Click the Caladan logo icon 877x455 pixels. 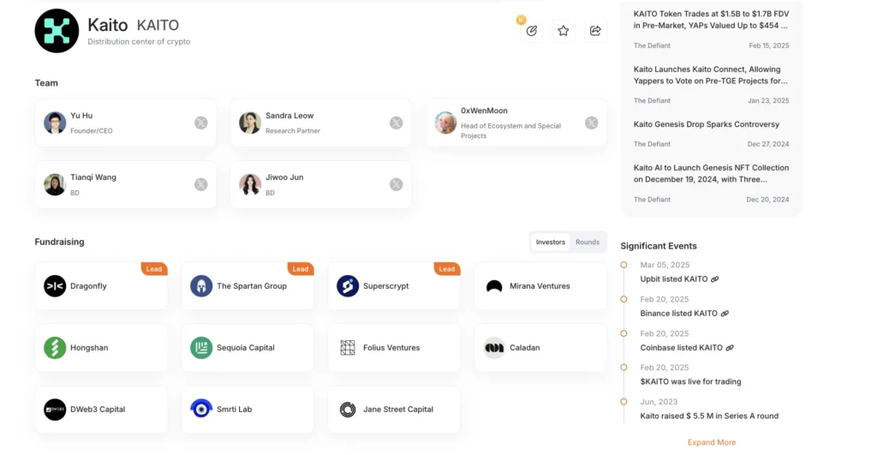[x=494, y=348]
